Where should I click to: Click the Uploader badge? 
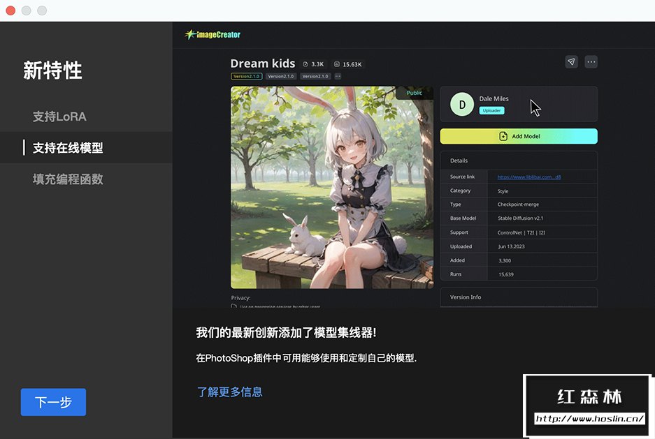pyautogui.click(x=491, y=110)
